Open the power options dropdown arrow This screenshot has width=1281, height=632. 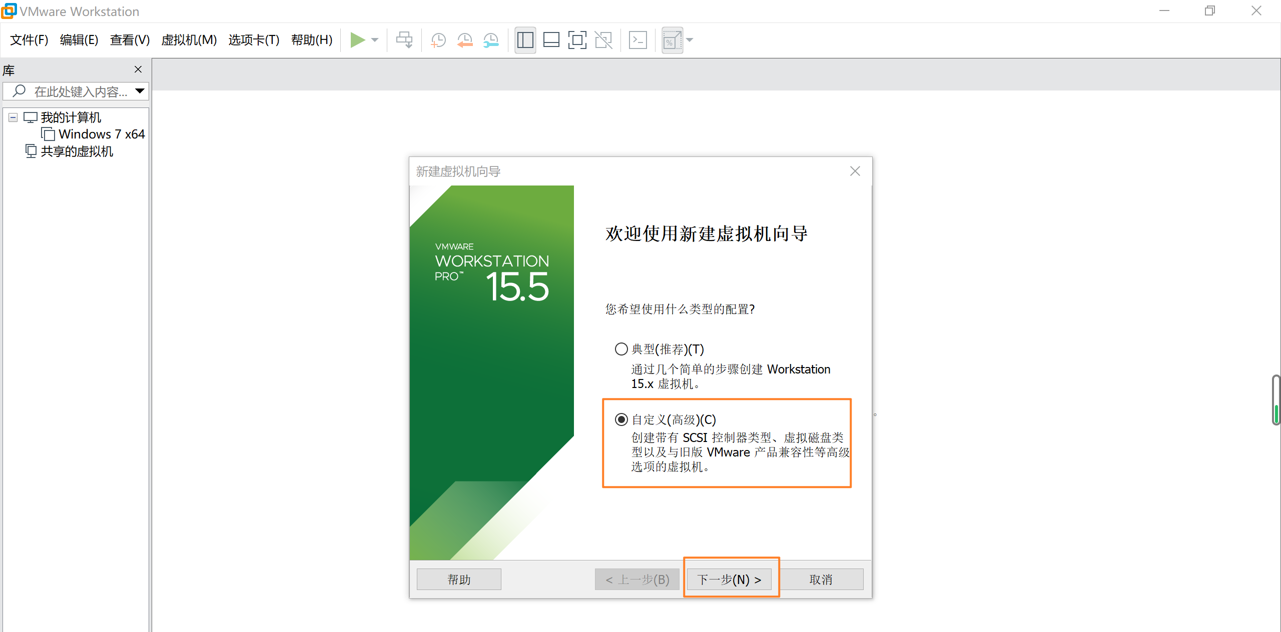click(x=375, y=40)
